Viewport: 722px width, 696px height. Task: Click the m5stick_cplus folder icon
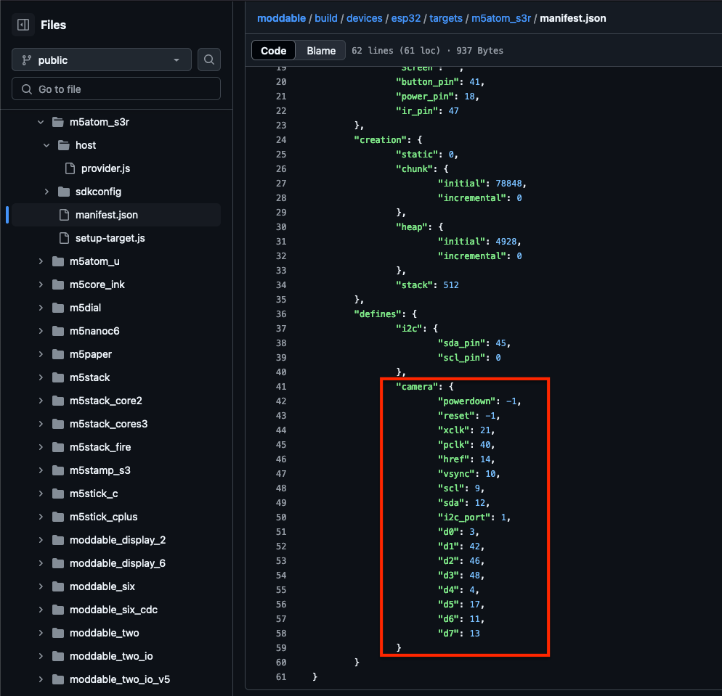[58, 517]
